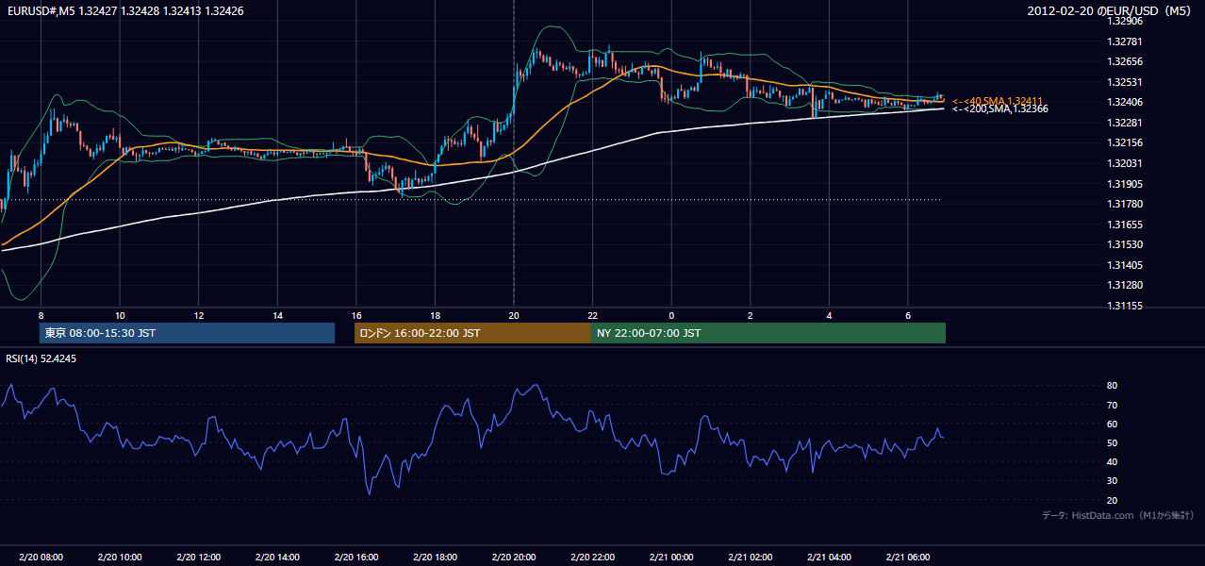Click the 2/20 14:00 time label
Viewport: 1205px width, 566px height.
pos(277,558)
